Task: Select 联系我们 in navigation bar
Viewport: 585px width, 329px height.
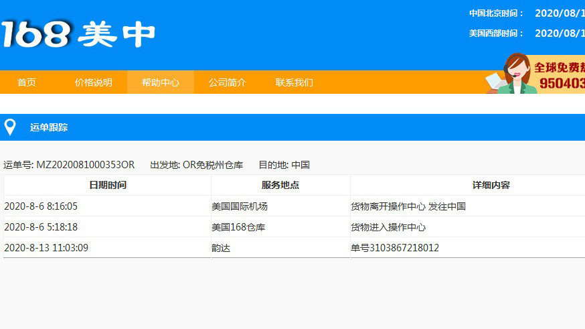Action: (294, 82)
